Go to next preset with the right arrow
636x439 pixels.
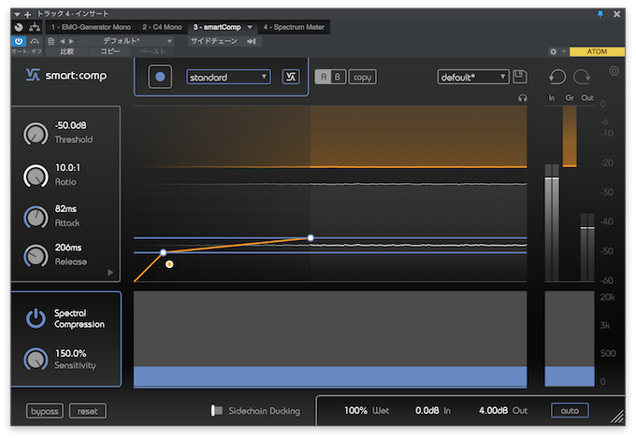tap(71, 41)
